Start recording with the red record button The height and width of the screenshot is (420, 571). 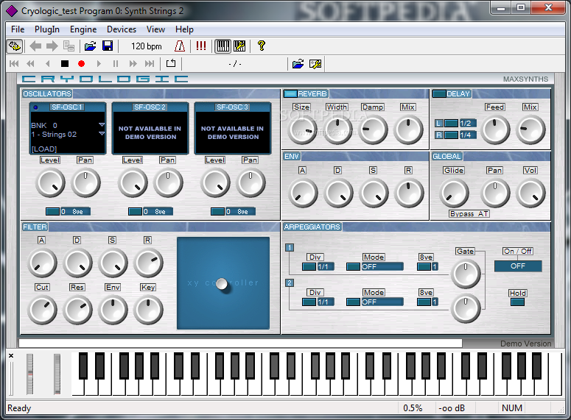point(81,64)
